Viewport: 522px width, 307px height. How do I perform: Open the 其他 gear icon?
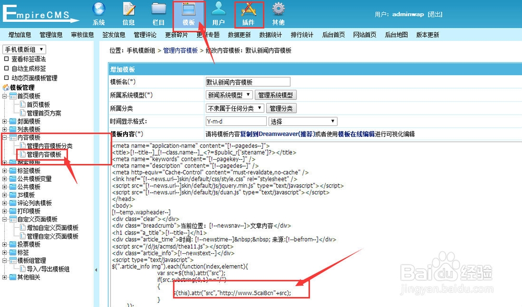click(278, 9)
